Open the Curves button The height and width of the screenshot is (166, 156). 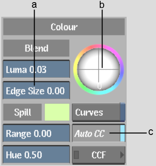click(96, 112)
